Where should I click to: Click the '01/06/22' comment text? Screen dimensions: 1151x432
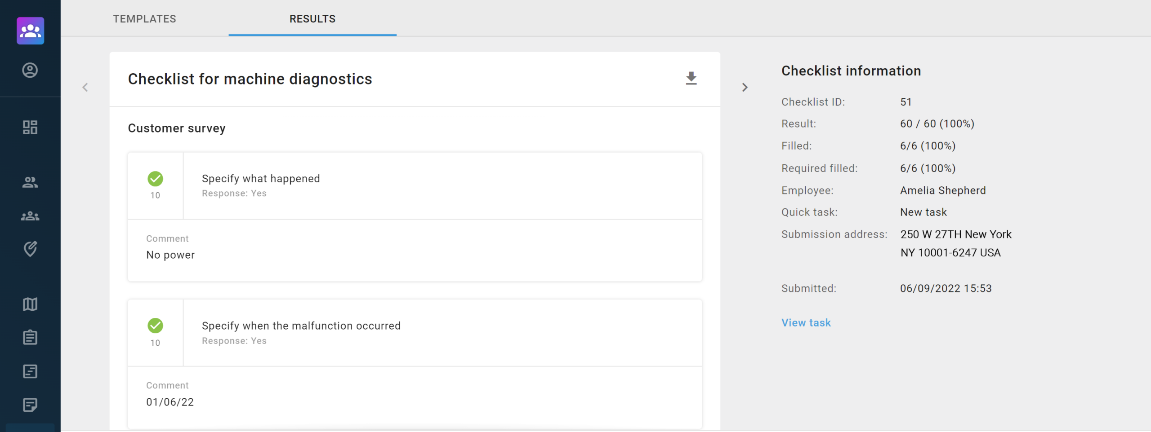170,402
